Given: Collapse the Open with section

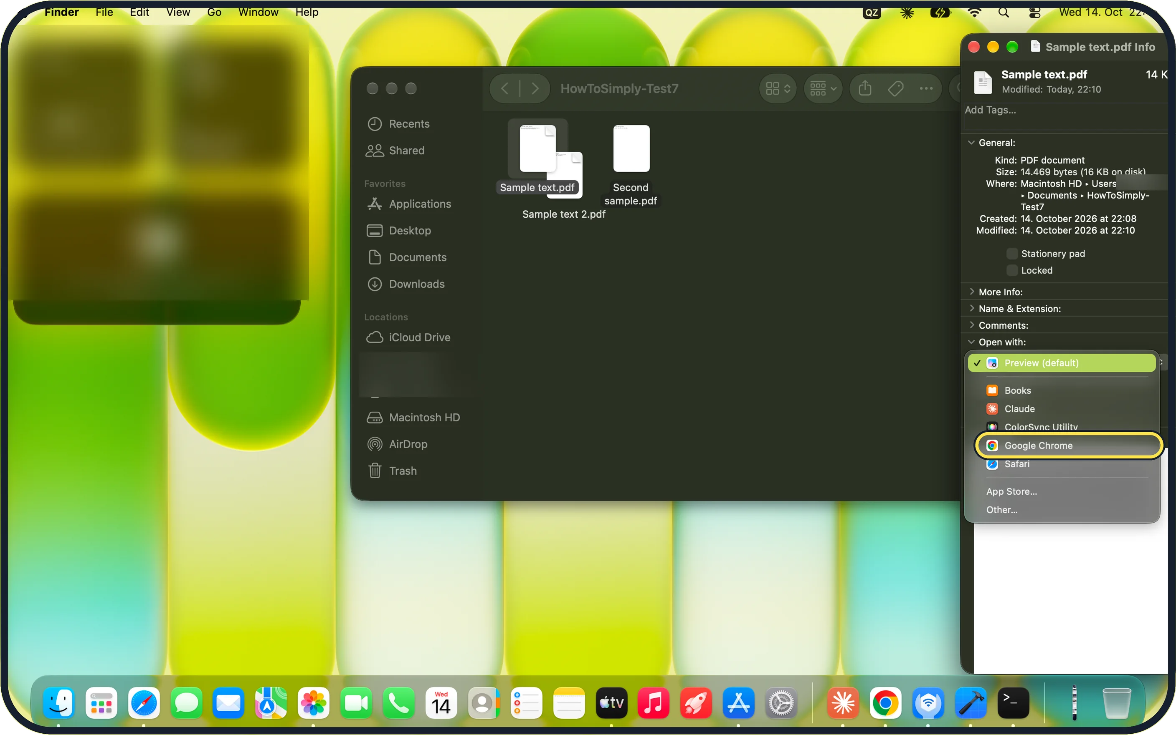Looking at the screenshot, I should 971,342.
